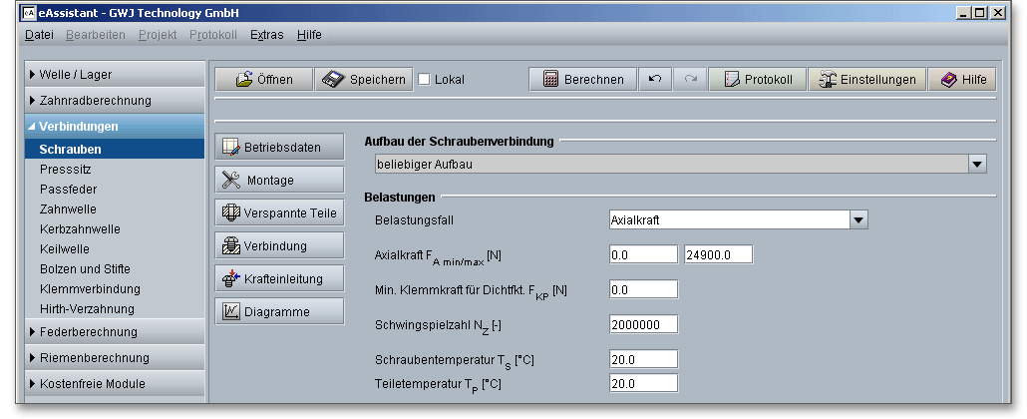Open the Datei menu

(x=39, y=35)
